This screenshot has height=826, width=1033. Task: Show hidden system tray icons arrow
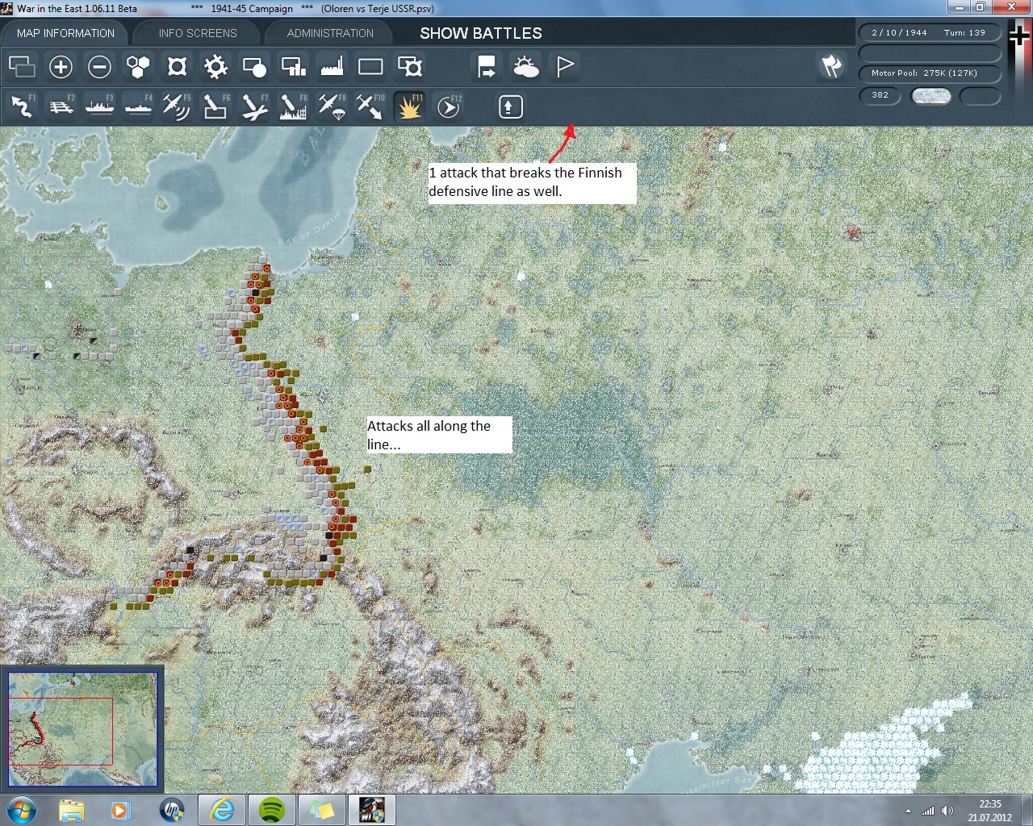coord(909,811)
